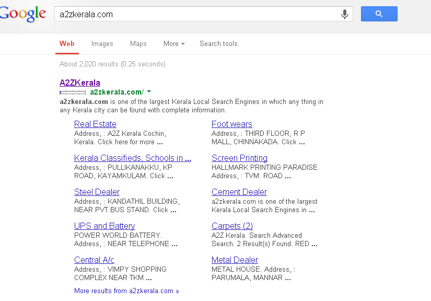Open Search tools options
The image size is (431, 301).
[x=218, y=44]
